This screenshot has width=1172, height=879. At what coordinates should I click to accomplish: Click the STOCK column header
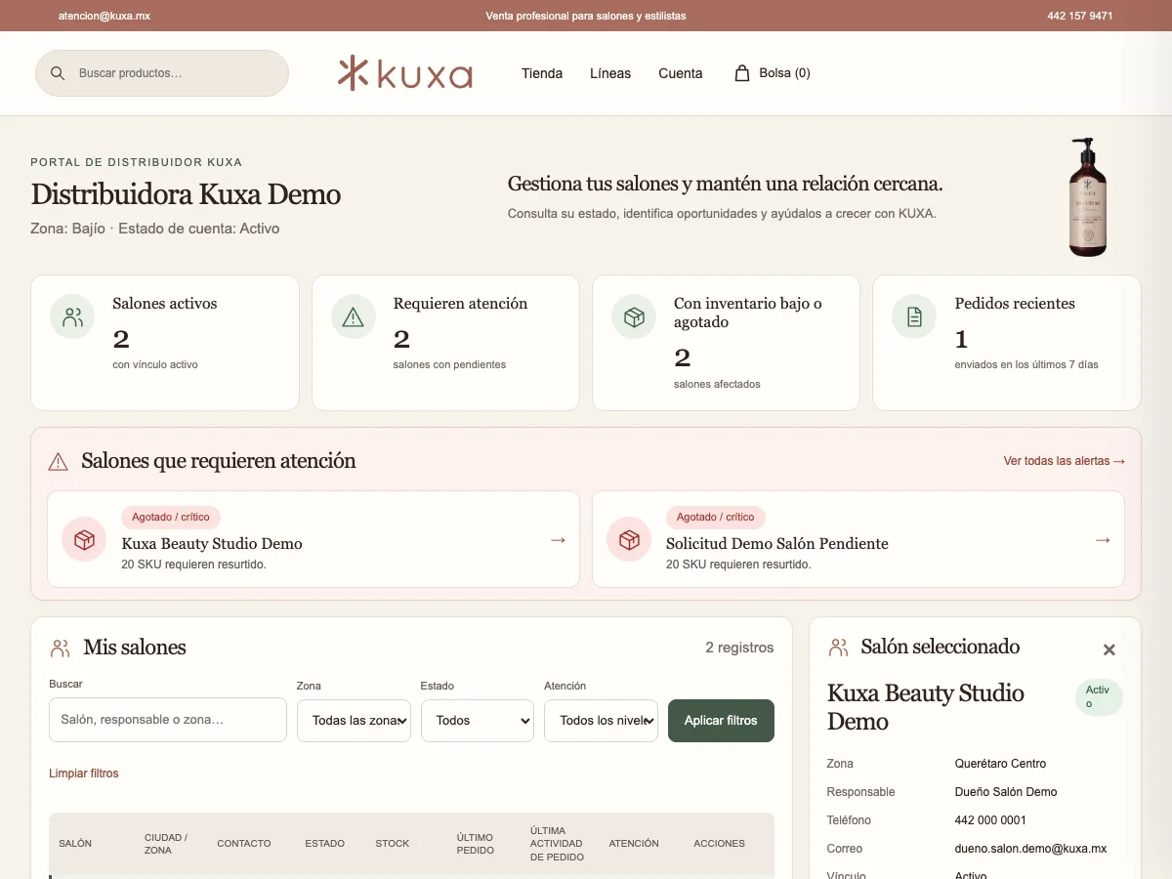[x=393, y=844]
